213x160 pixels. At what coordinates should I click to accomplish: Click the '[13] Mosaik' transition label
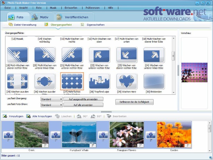pyautogui.click(x=17, y=39)
